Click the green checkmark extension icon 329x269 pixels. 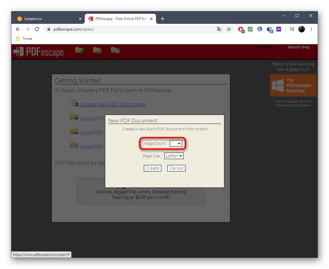[250, 29]
